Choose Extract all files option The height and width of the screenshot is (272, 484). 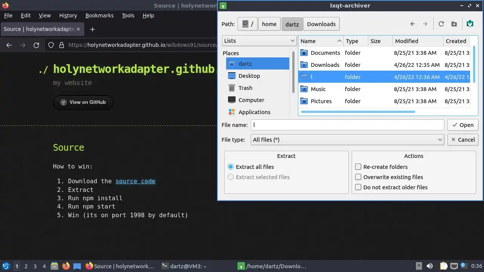pos(251,167)
